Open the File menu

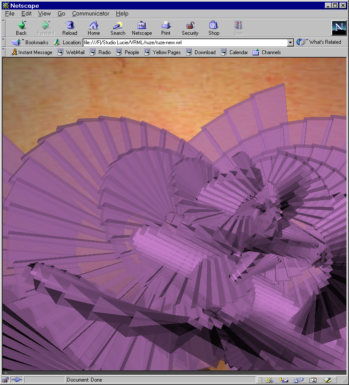[x=10, y=13]
